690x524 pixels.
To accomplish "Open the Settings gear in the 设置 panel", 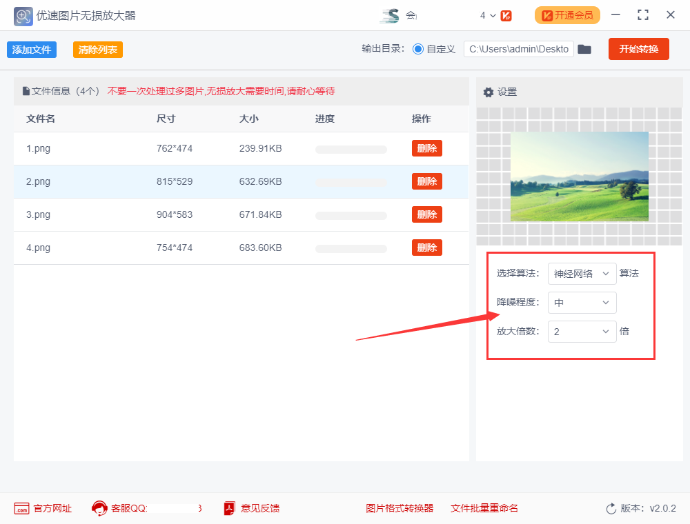I will [x=489, y=91].
